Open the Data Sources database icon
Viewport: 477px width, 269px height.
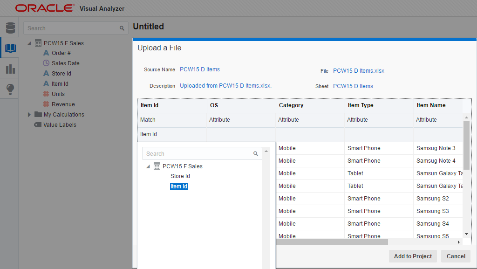[x=10, y=28]
